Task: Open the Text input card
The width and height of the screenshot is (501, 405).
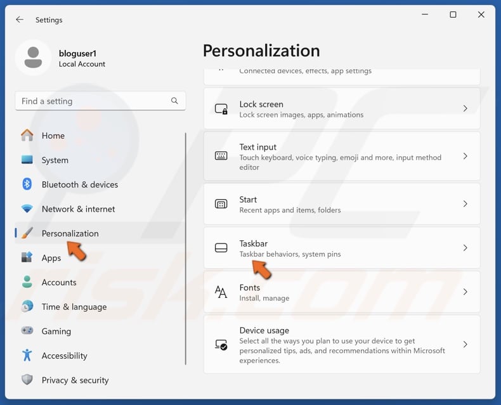Action: pyautogui.click(x=342, y=156)
